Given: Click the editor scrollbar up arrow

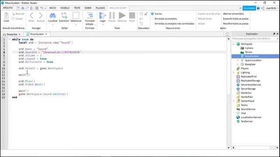Looking at the screenshot, I should (x=228, y=39).
